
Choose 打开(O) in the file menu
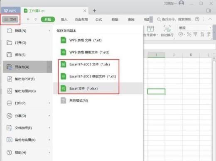pyautogui.click(x=27, y=43)
